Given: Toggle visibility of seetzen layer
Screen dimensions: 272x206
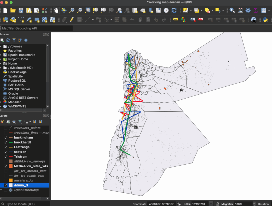Looking at the screenshot, I should (6, 152).
